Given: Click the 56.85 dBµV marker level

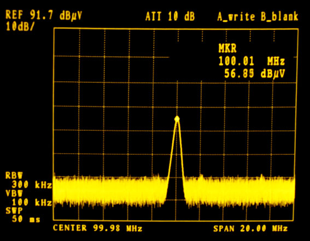Looking at the screenshot, I should (x=255, y=74).
